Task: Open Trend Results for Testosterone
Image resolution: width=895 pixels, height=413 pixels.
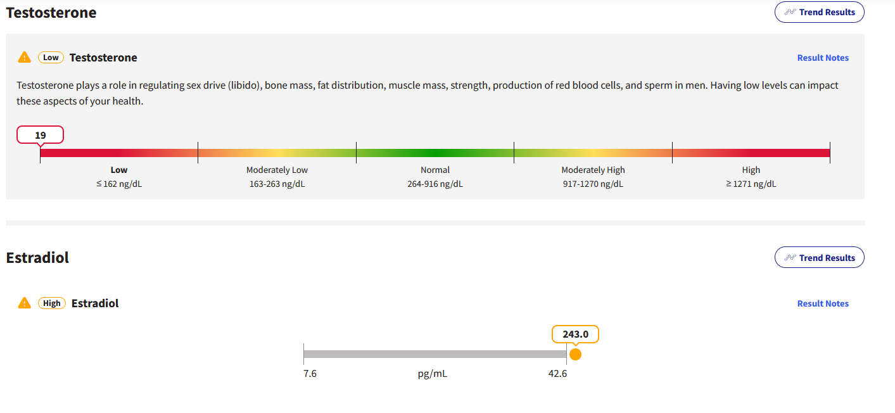Action: click(x=819, y=12)
